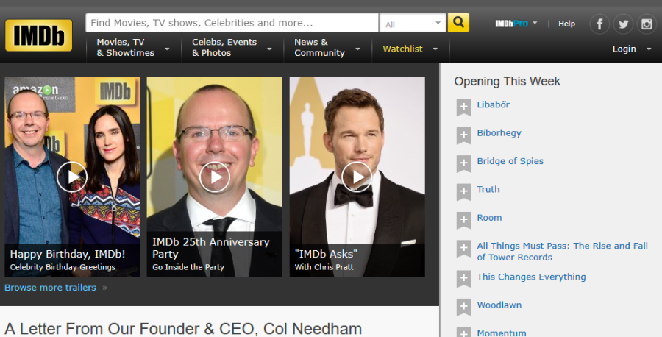Open IMDb's Twitter page icon

623,24
